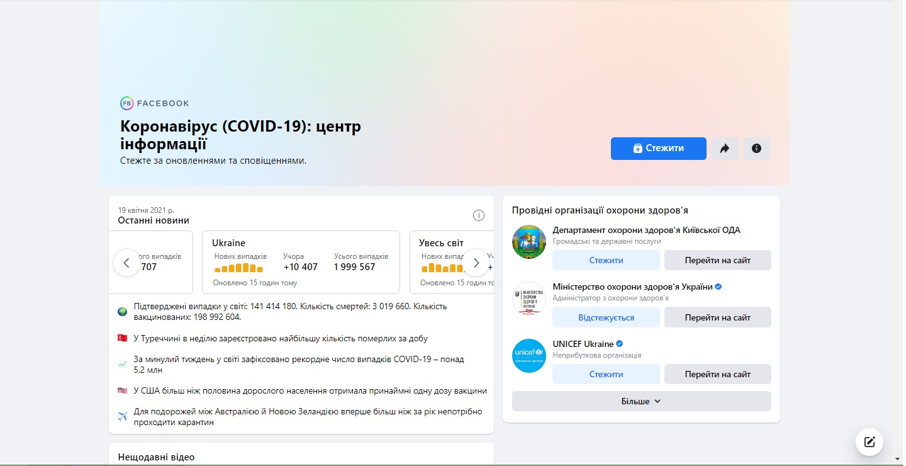Click the share arrow icon in header

[725, 149]
